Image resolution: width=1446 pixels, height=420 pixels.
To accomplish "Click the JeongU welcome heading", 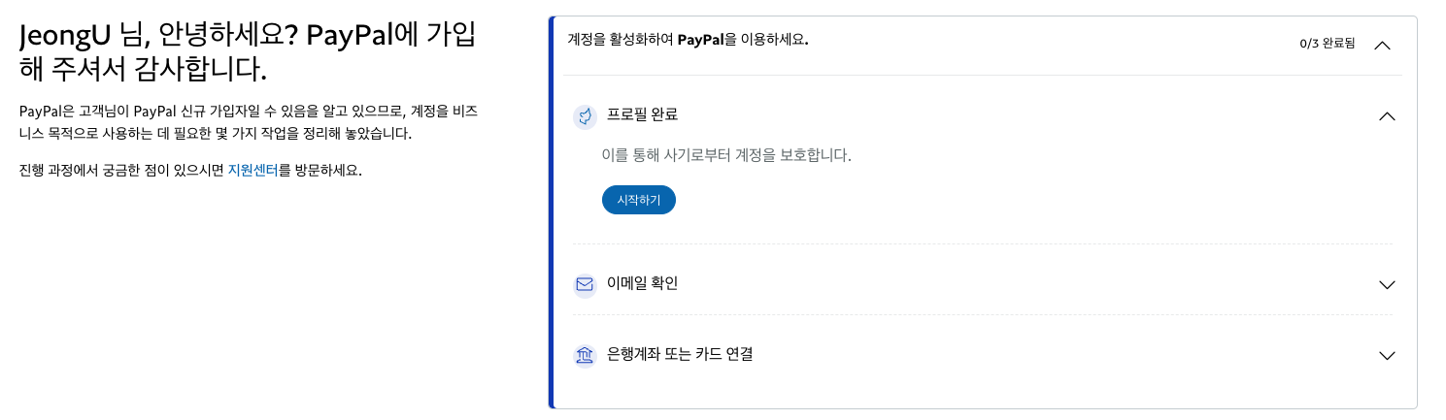I will (x=248, y=52).
